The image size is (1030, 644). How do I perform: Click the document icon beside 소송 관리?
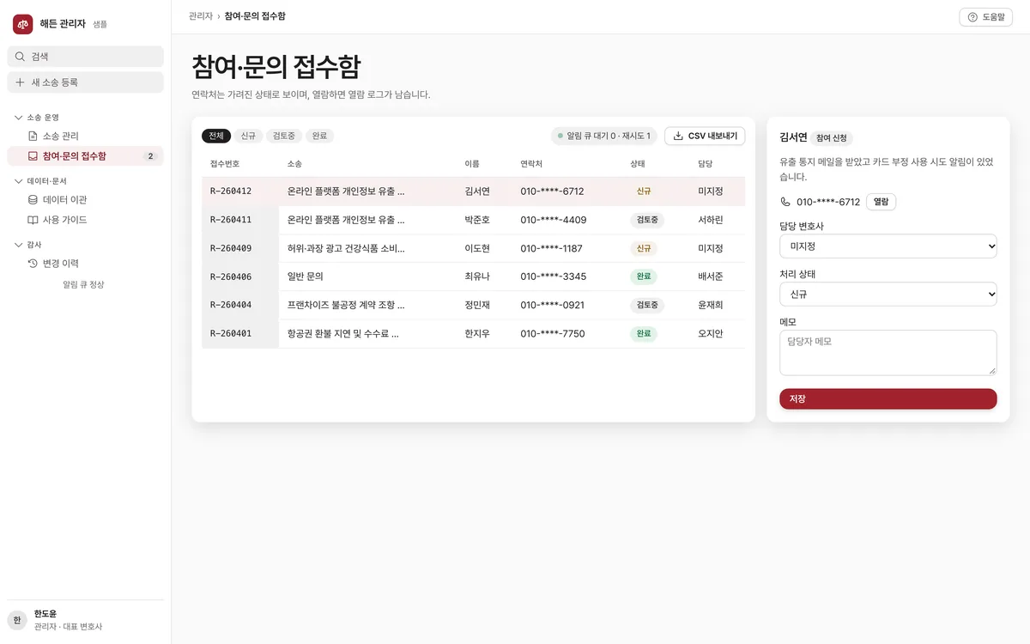(x=33, y=136)
